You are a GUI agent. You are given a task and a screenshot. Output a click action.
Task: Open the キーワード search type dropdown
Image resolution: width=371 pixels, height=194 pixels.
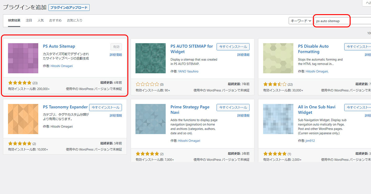300,21
